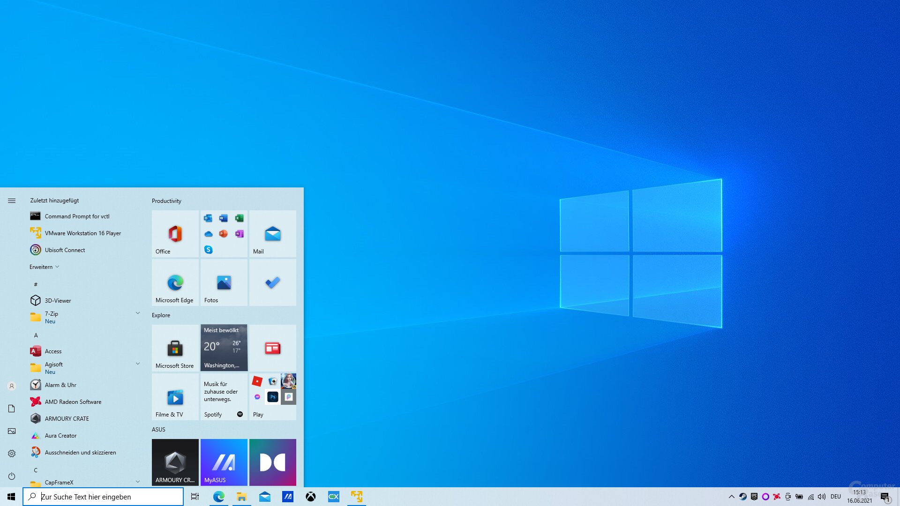
Task: Open the Dolby tile in ASUS group
Action: [x=273, y=462]
